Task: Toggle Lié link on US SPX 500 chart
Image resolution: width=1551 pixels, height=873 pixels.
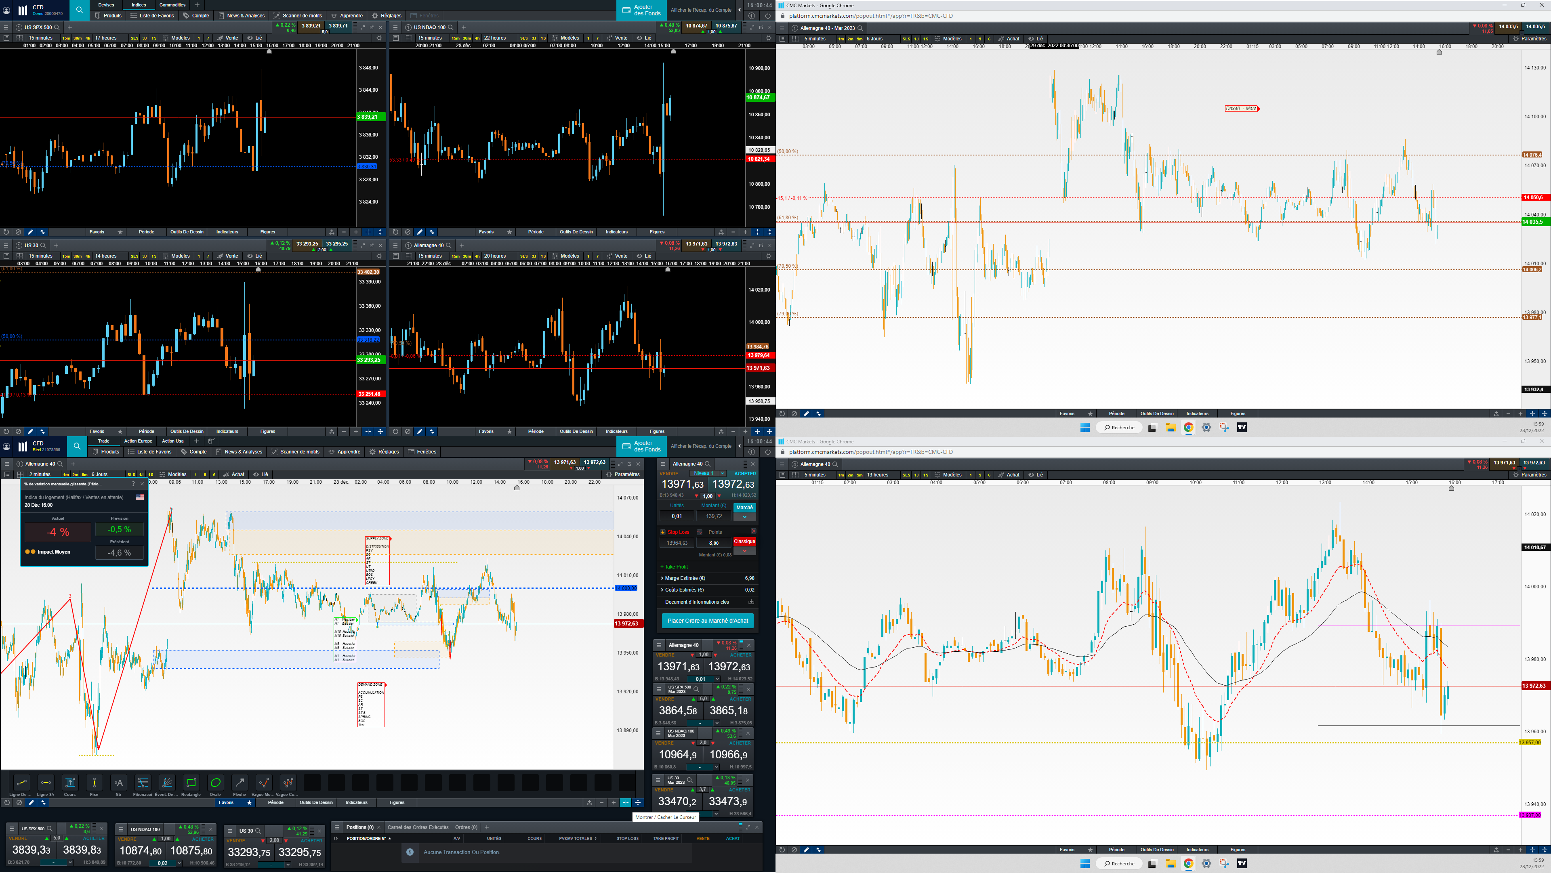Action: pyautogui.click(x=255, y=38)
